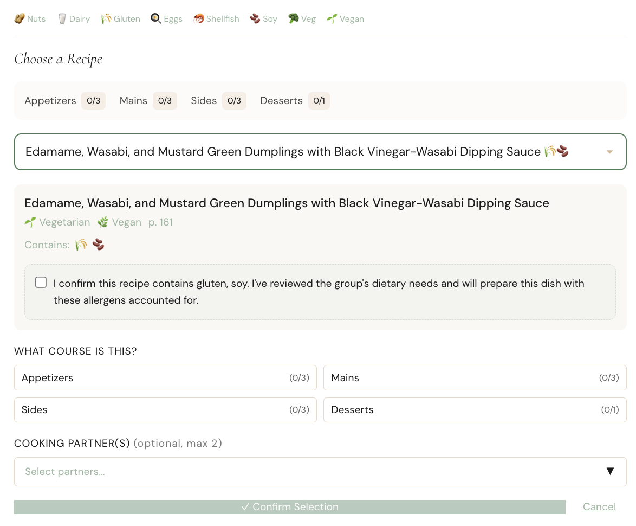Click the Vegan sprout icon
Screen dimensions: 636x526
pos(333,18)
